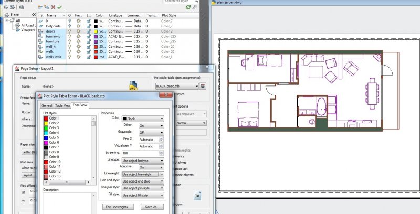Select Color 5 in plot styles list
The width and height of the screenshot is (420, 214).
pyautogui.click(x=55, y=137)
